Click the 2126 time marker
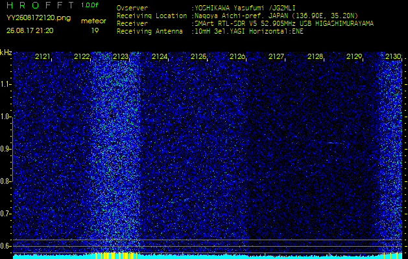Image resolution: width=408 pixels, height=259 pixels. coord(237,56)
